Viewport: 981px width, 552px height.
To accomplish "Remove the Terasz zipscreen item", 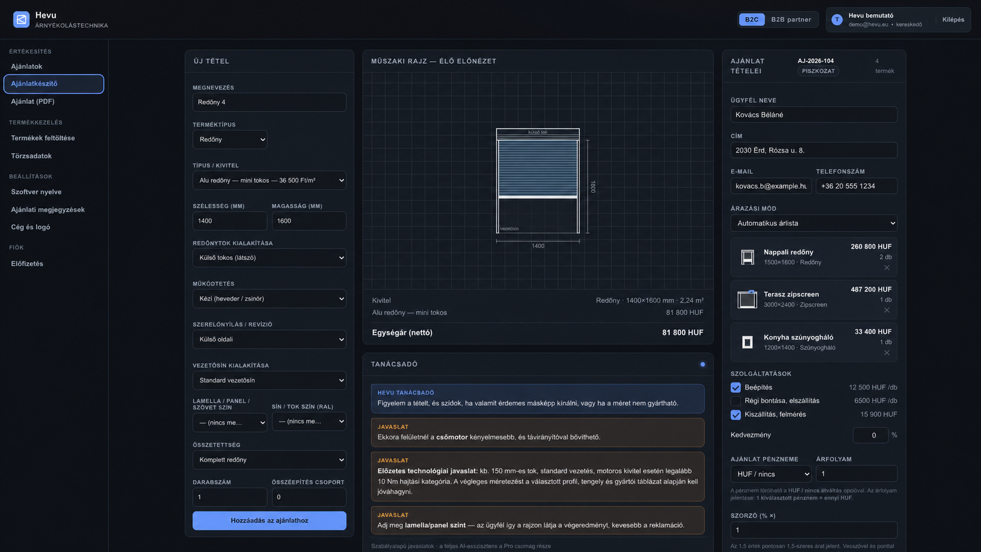I will tap(887, 310).
